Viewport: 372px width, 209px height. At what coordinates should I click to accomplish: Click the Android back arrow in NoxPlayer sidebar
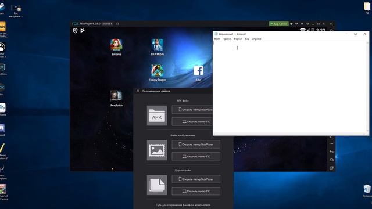click(x=331, y=152)
